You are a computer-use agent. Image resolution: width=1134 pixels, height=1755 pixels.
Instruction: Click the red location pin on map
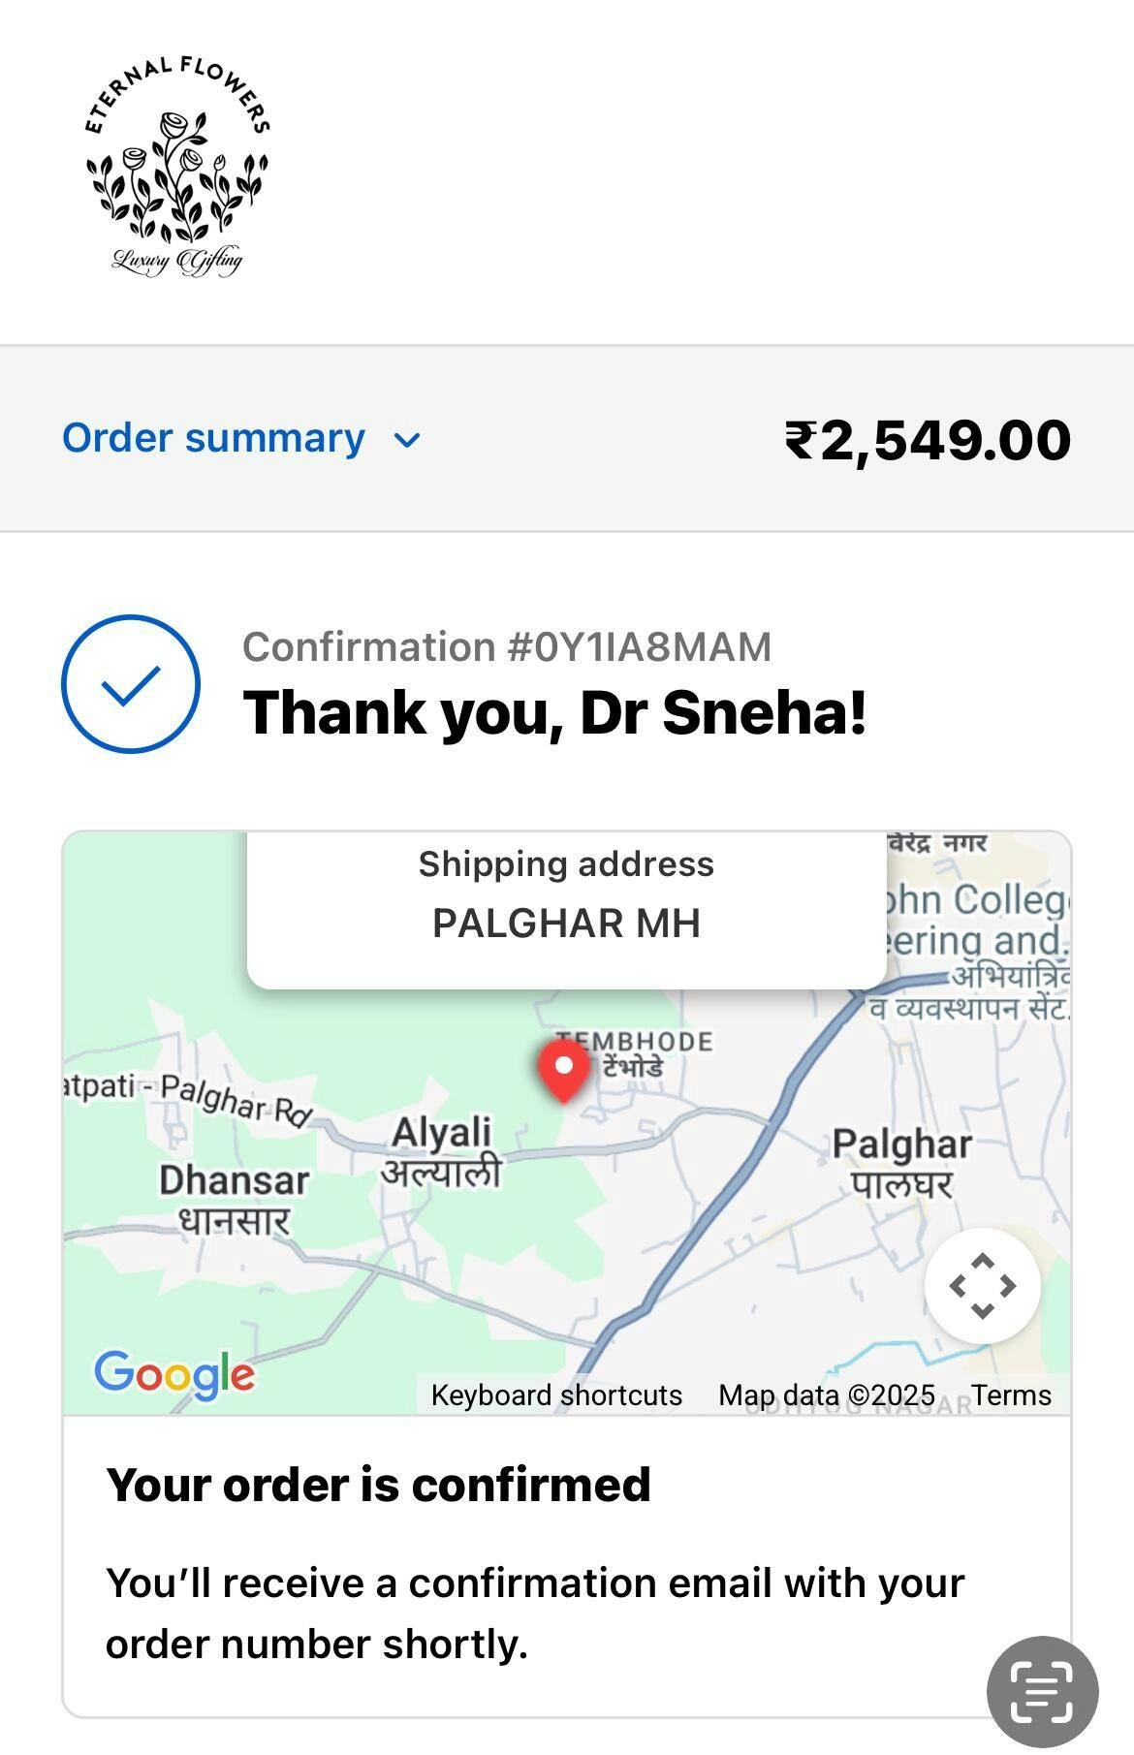tap(563, 1069)
